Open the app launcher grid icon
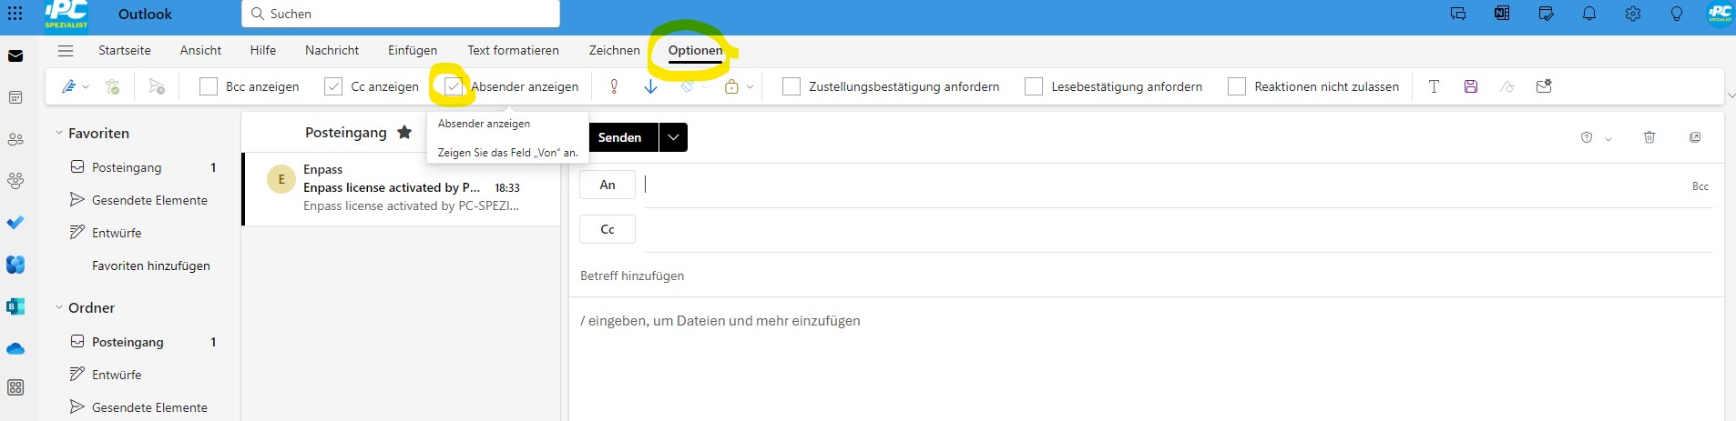The width and height of the screenshot is (1736, 421). [15, 14]
